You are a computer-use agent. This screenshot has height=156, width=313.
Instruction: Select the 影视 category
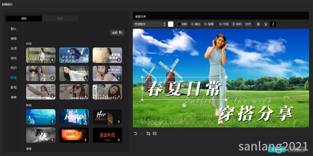click(x=14, y=87)
